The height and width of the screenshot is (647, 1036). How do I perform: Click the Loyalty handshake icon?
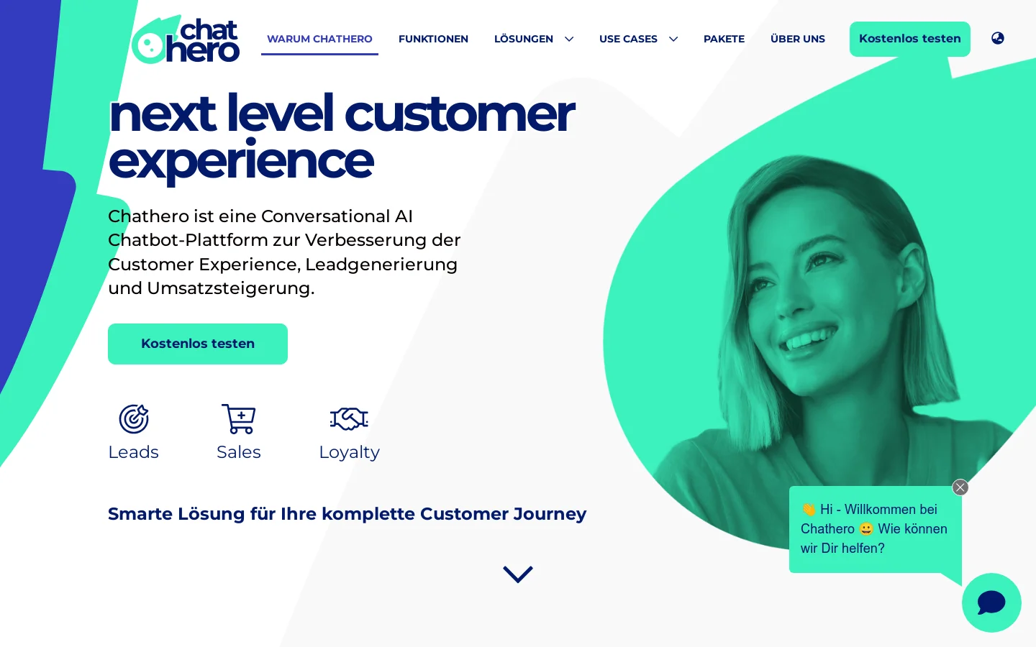pos(349,419)
